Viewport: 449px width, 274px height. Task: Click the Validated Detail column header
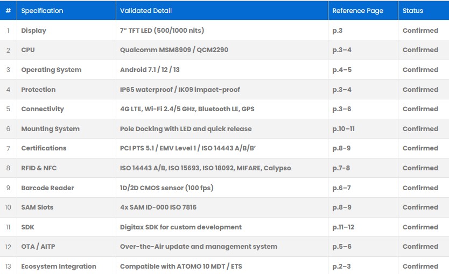(143, 11)
